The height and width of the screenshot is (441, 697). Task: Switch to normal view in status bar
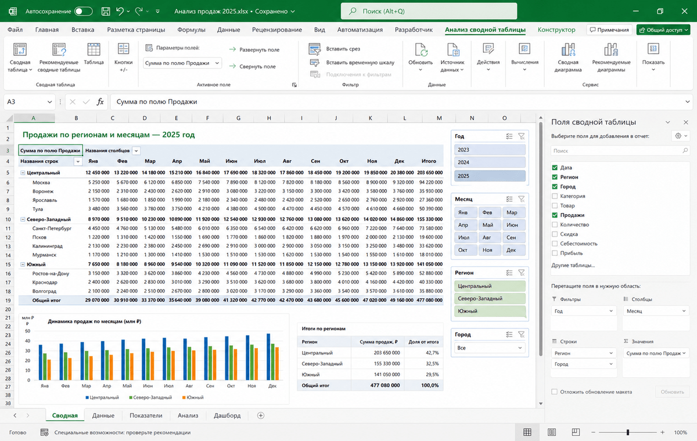527,432
